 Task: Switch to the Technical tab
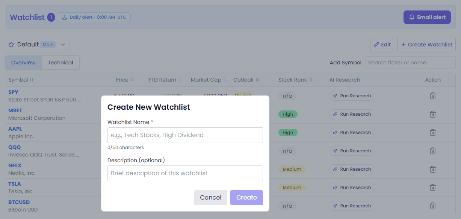point(60,63)
